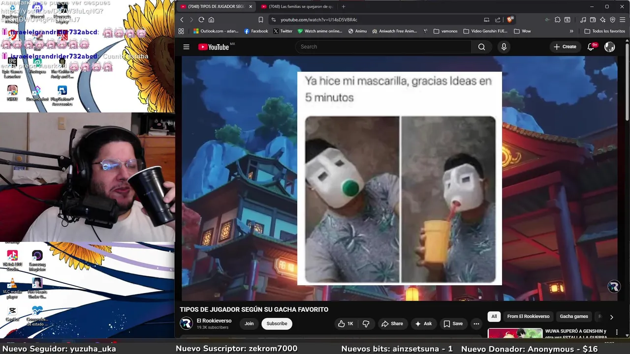Viewport: 630px width, 354px height.
Task: Open more actions ellipsis under video
Action: pyautogui.click(x=476, y=324)
